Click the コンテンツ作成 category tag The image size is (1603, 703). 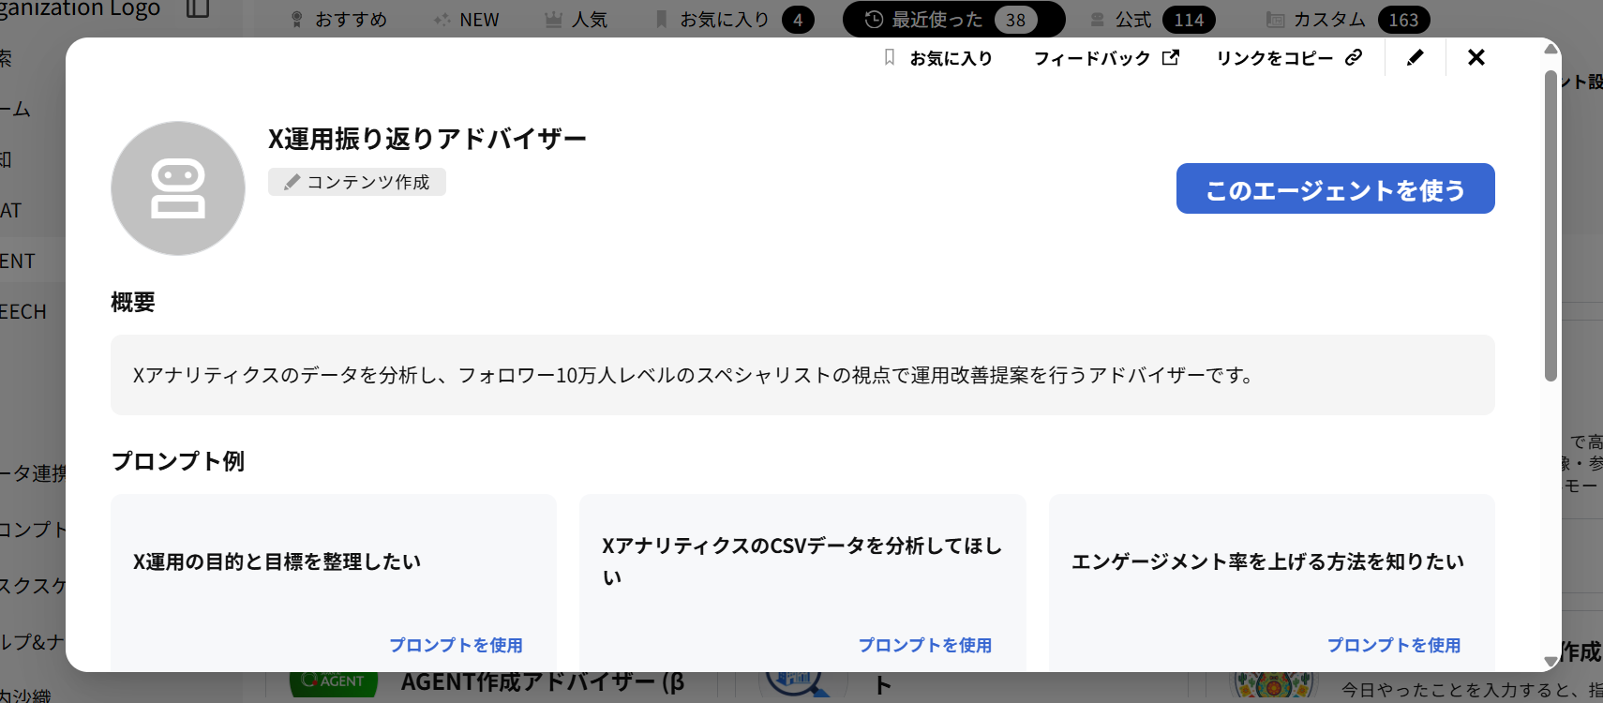pos(357,182)
